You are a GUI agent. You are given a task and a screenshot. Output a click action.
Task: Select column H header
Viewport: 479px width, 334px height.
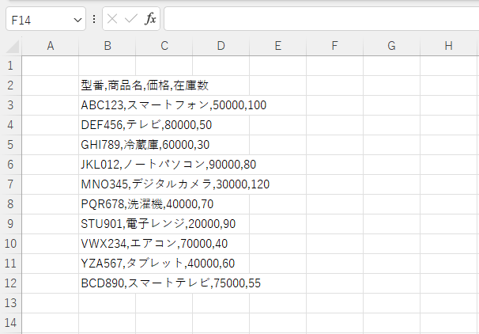(448, 46)
